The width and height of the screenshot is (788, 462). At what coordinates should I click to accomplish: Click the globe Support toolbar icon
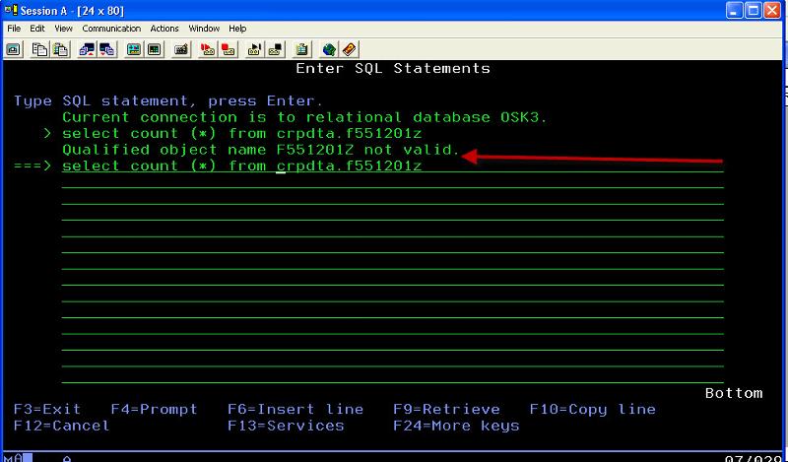coord(329,49)
